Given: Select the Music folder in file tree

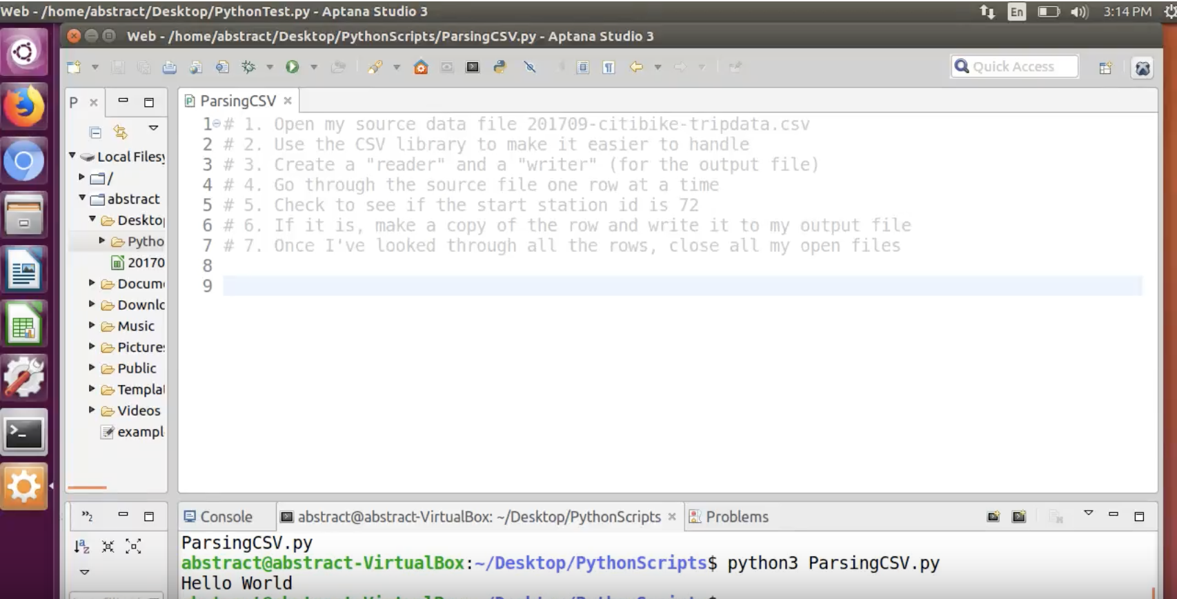Looking at the screenshot, I should coord(135,326).
